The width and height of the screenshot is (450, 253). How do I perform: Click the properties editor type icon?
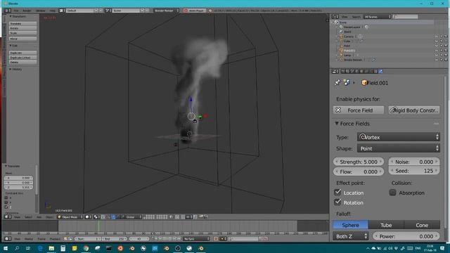click(x=335, y=72)
